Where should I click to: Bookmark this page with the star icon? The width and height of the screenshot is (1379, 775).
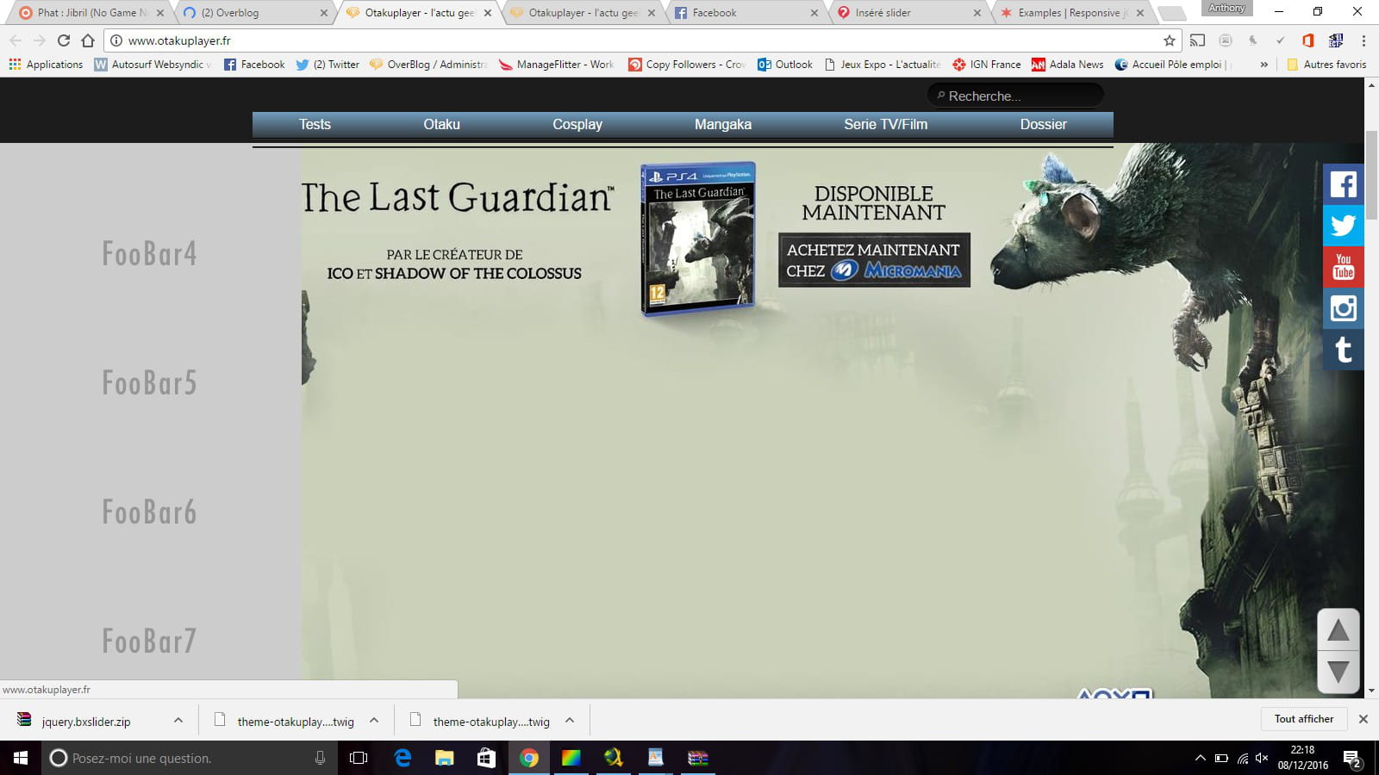coord(1169,40)
